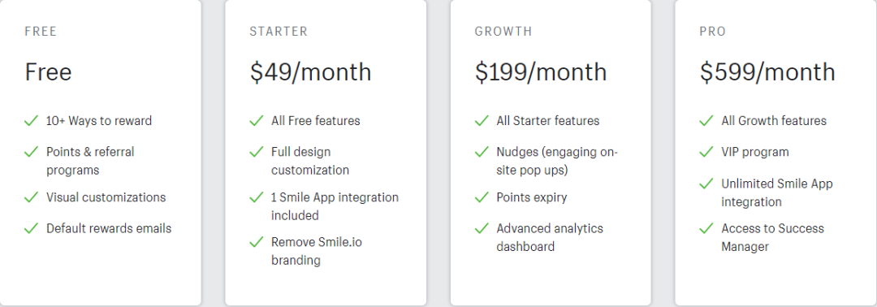Click Points & referral programs text
Image resolution: width=877 pixels, height=307 pixels.
point(91,161)
